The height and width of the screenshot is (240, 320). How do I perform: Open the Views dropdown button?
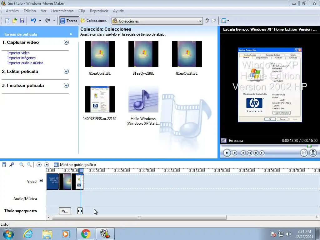(225, 21)
